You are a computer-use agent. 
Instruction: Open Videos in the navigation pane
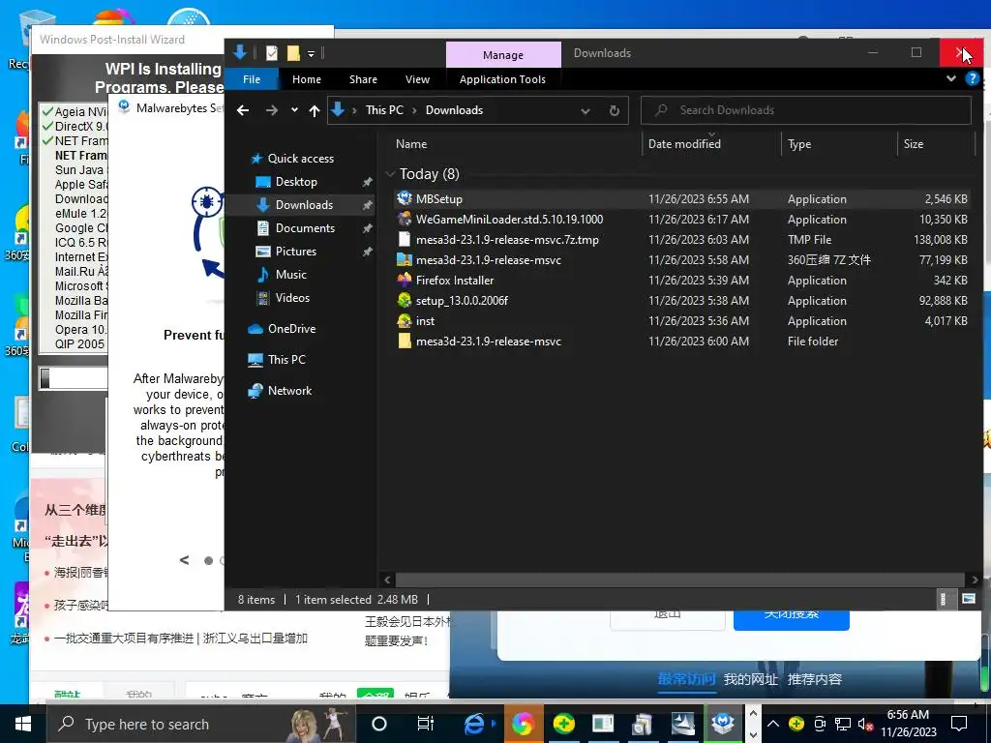[x=292, y=298]
